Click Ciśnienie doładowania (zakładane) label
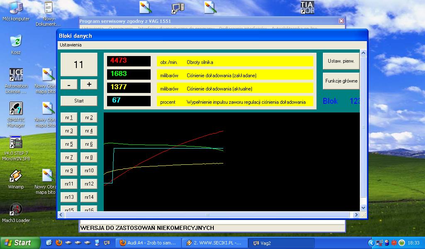The width and height of the screenshot is (425, 249). [222, 76]
